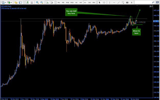Select the W1 weekly timeframe
Screen dimensions: 160x100
tap(90, 3)
